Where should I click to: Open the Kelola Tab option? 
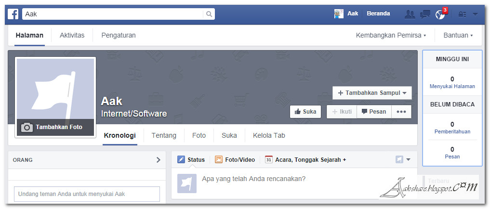coord(269,136)
